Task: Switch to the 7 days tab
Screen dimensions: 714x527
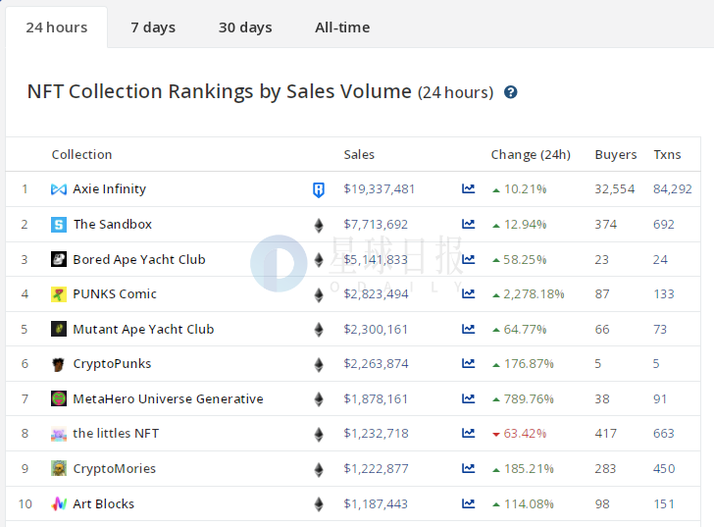Action: tap(153, 27)
